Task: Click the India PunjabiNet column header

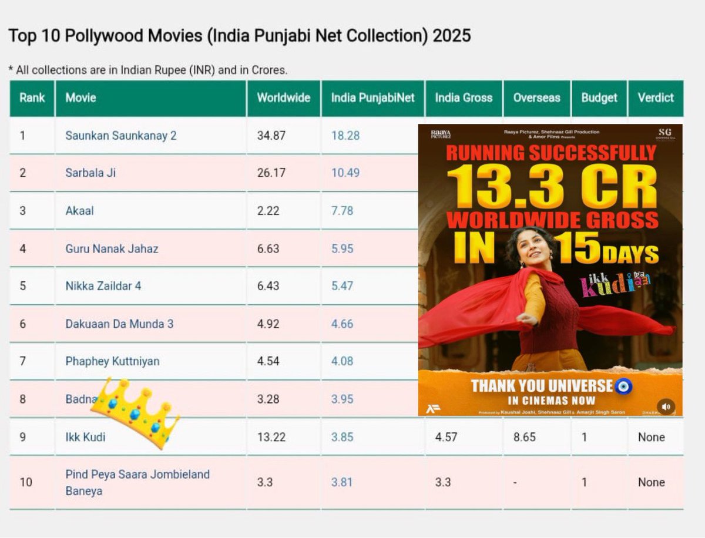Action: point(373,98)
